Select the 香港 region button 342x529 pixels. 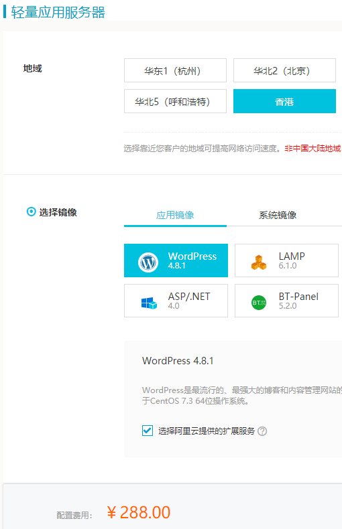[284, 101]
